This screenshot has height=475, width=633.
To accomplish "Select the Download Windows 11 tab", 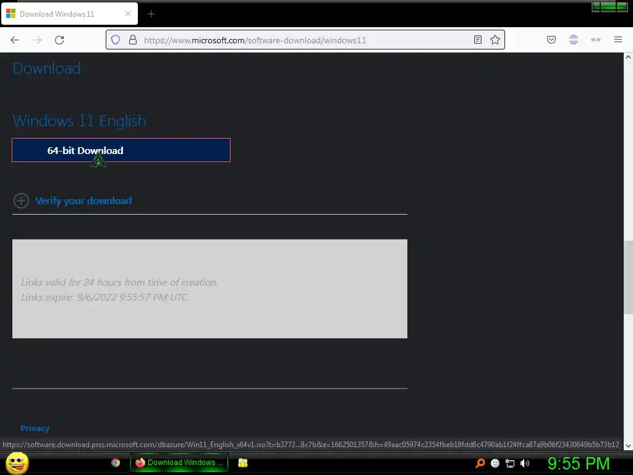I will click(69, 14).
